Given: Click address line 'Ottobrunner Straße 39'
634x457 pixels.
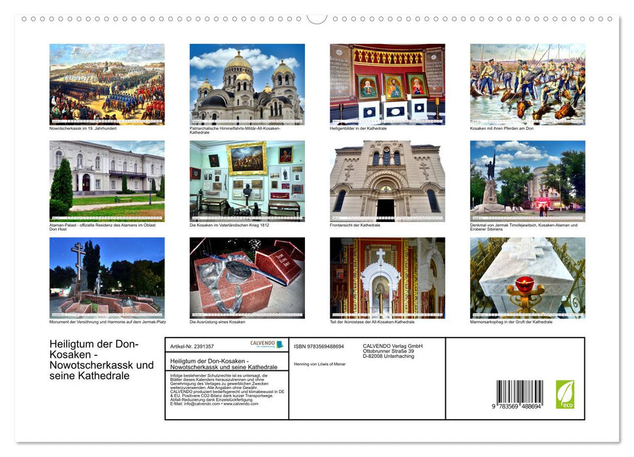Looking at the screenshot, I should 388,351.
